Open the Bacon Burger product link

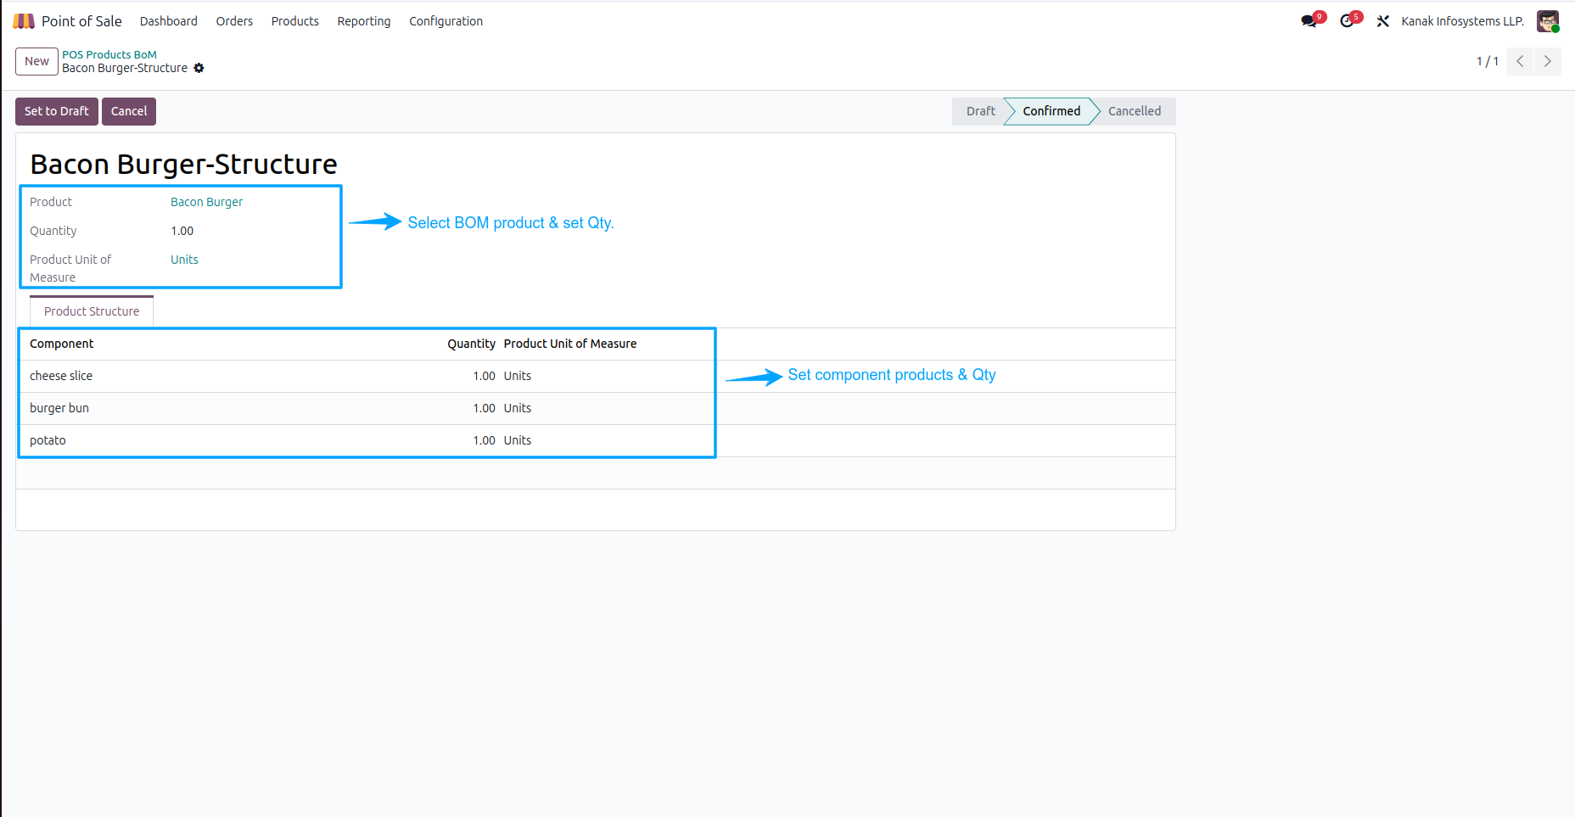tap(206, 202)
